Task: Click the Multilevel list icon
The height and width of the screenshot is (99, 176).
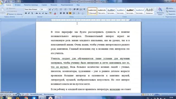Action: [70, 9]
